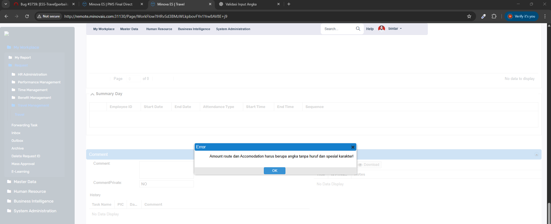Open E-Learning in sidebar
The image size is (551, 224).
tap(20, 172)
